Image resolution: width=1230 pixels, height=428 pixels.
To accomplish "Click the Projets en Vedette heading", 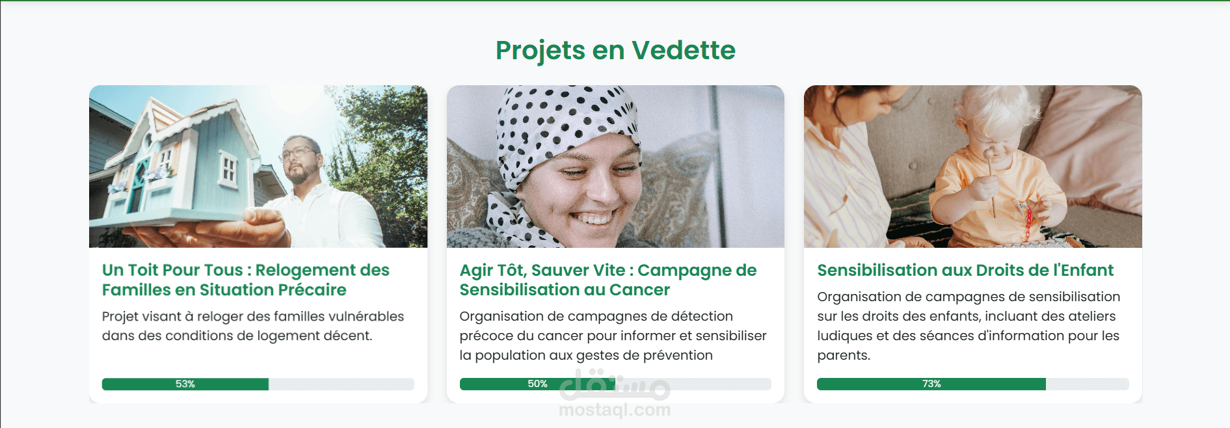I will [615, 50].
